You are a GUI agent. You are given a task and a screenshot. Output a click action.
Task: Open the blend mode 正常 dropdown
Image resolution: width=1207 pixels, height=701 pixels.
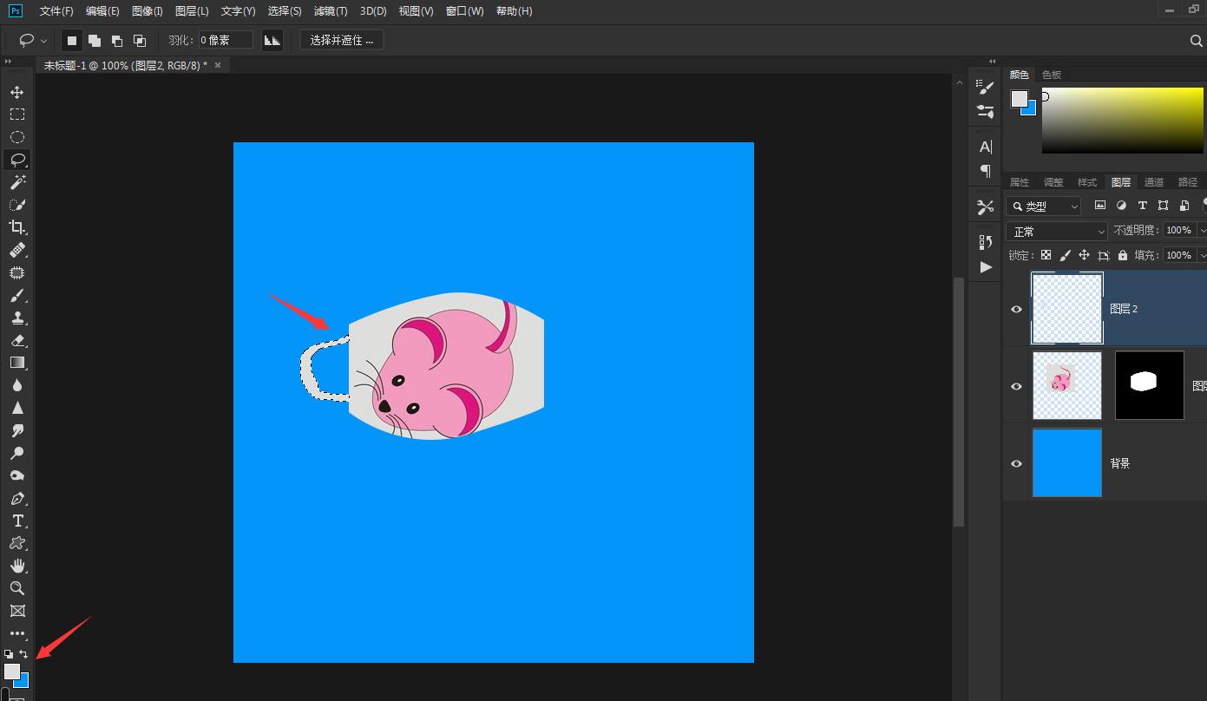1057,231
